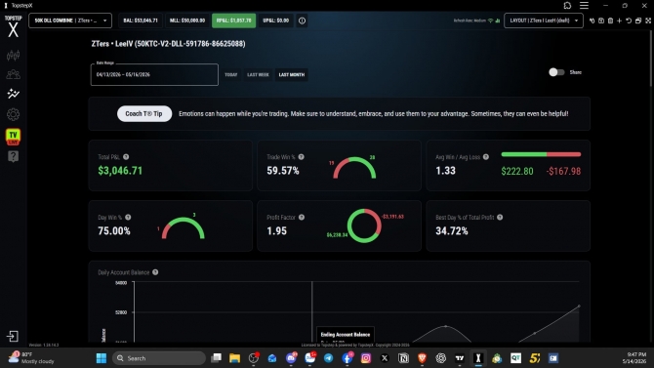Click the Day Win % help icon
The width and height of the screenshot is (654, 368).
(x=128, y=218)
